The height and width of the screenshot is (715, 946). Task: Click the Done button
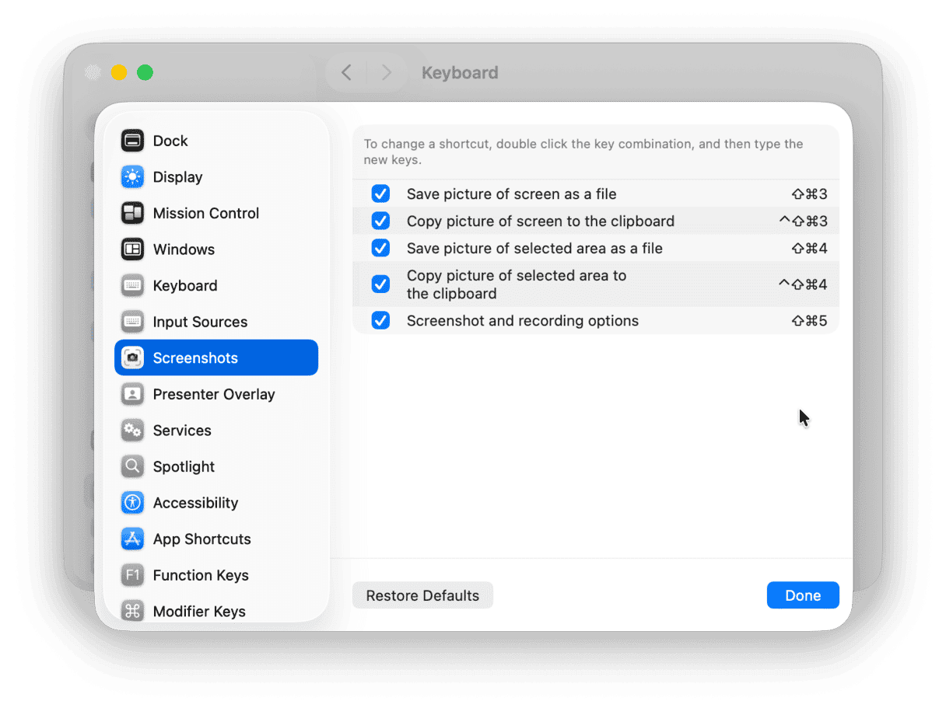point(803,595)
